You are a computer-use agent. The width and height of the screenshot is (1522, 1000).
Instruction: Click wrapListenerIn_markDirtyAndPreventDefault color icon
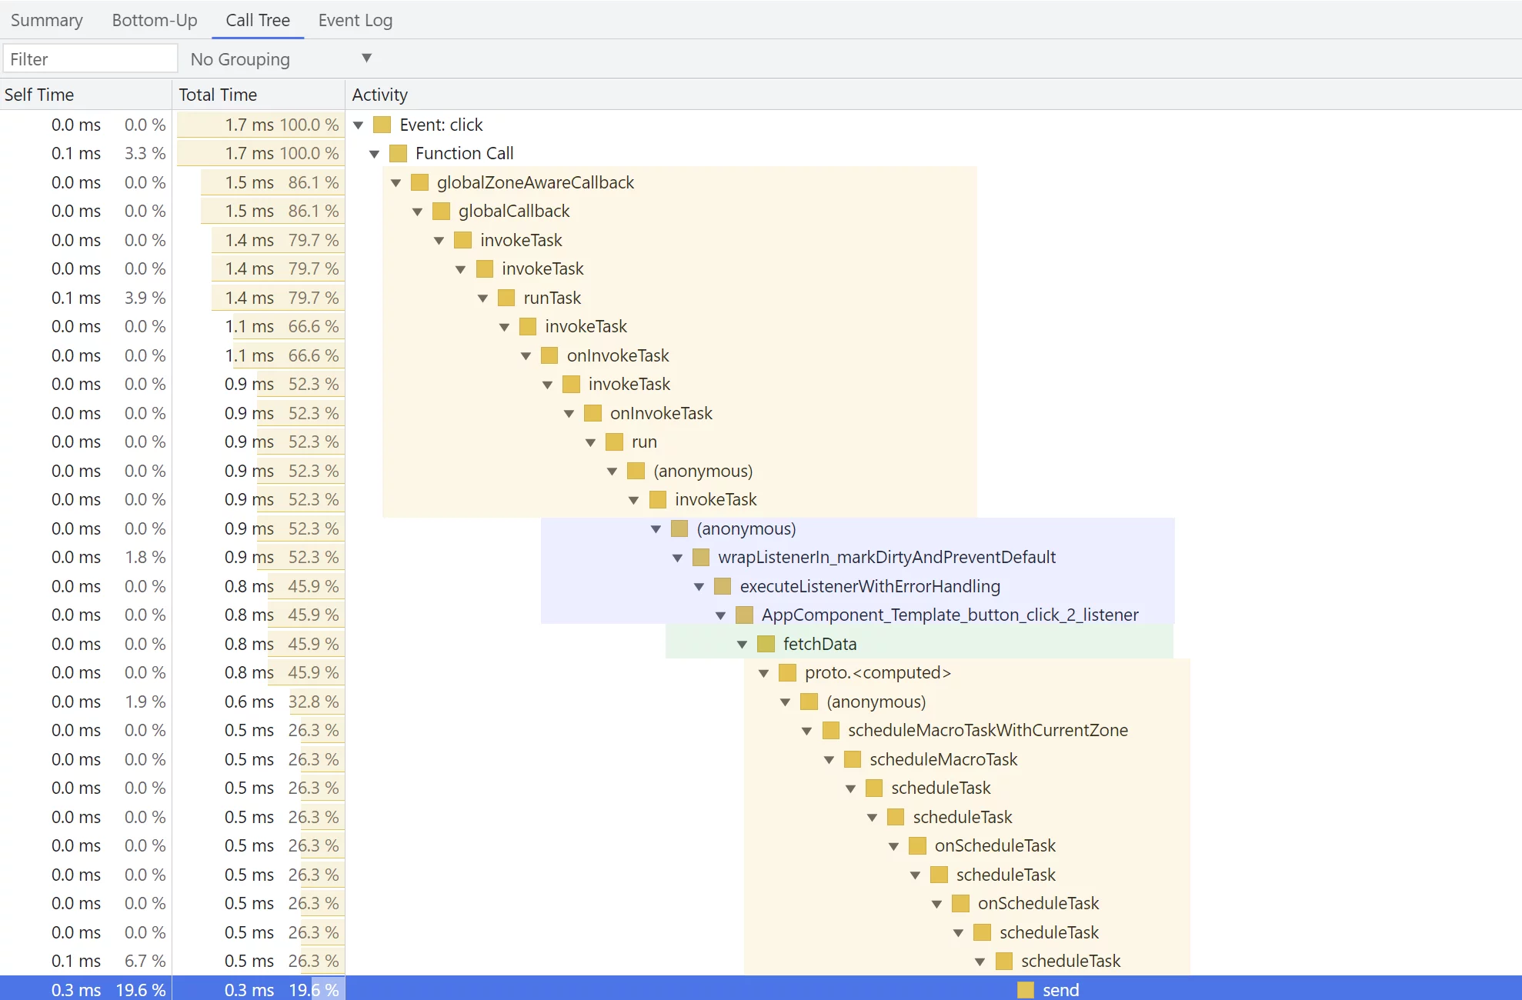(701, 557)
